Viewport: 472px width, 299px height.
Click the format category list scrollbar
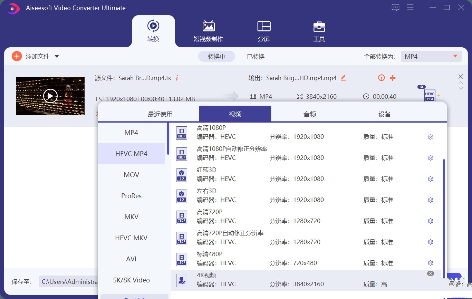point(168,138)
